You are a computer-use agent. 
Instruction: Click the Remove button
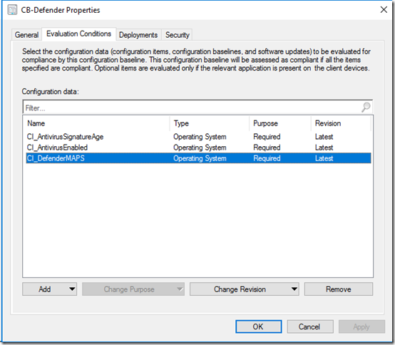click(339, 289)
